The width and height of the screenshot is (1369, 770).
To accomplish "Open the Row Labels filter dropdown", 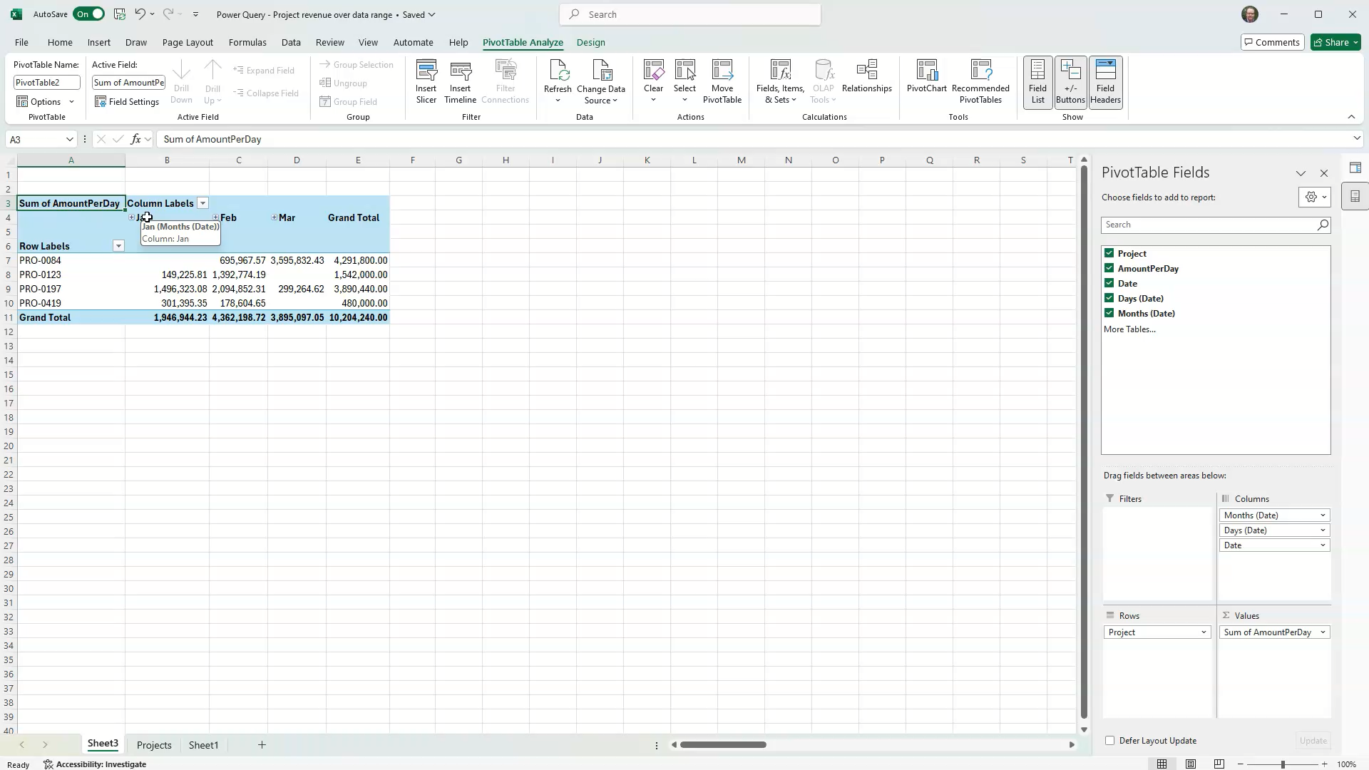I will click(118, 245).
